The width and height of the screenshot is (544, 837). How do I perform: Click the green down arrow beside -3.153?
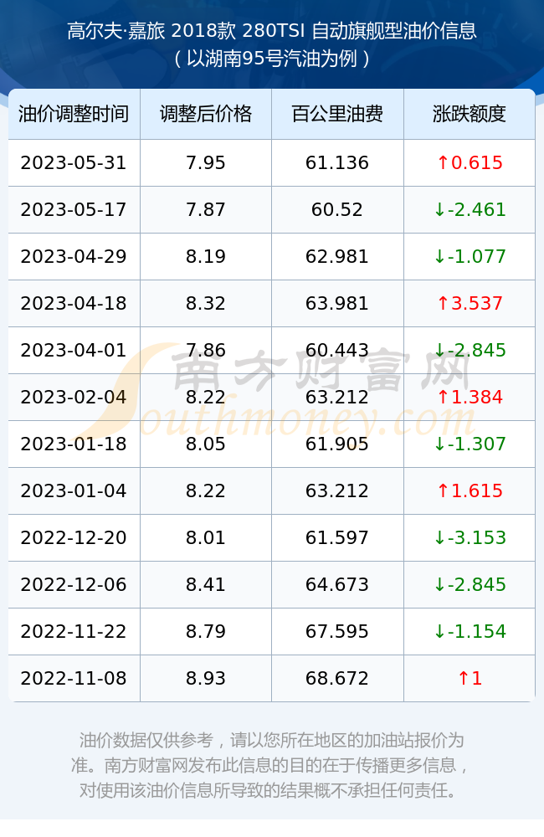439,538
